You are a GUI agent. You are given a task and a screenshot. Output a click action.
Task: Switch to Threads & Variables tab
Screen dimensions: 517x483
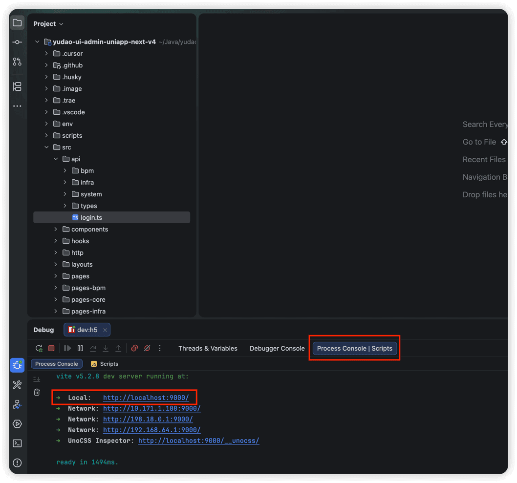[x=208, y=348]
